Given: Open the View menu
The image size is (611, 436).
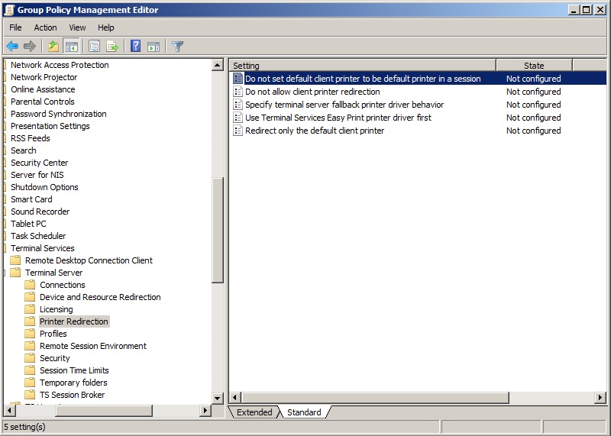Looking at the screenshot, I should [77, 27].
